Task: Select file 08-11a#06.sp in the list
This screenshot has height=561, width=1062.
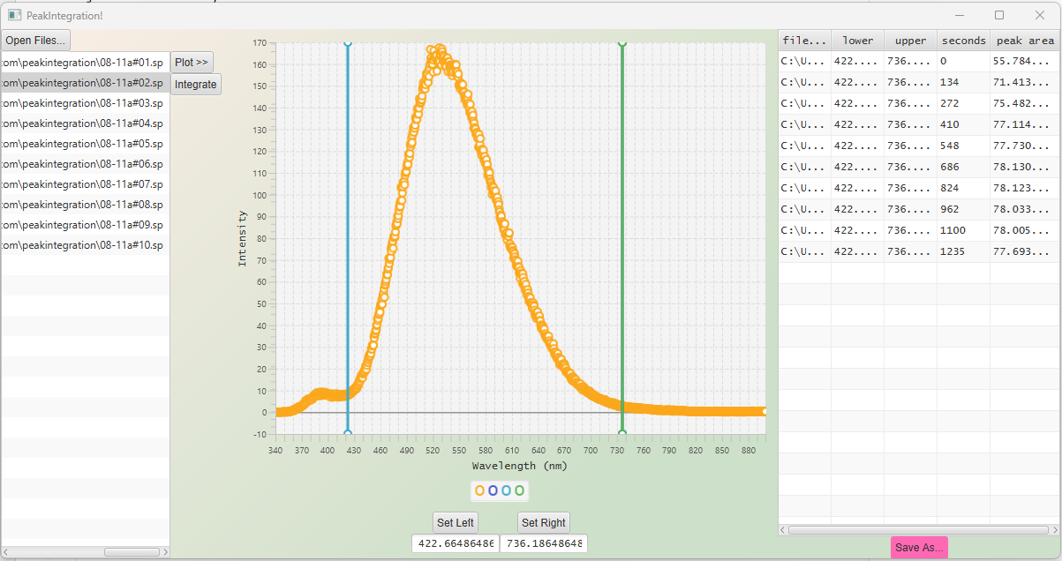Action: click(x=85, y=164)
